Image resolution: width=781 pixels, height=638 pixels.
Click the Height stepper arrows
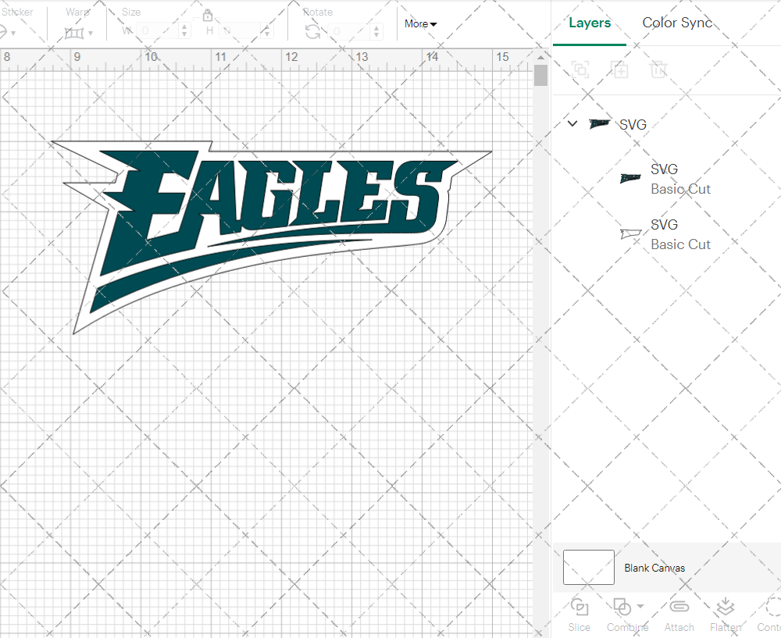coord(267,31)
